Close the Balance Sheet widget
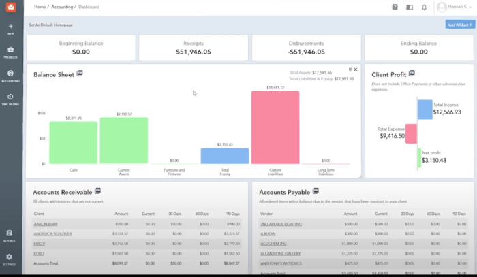477x277 pixels. click(356, 69)
